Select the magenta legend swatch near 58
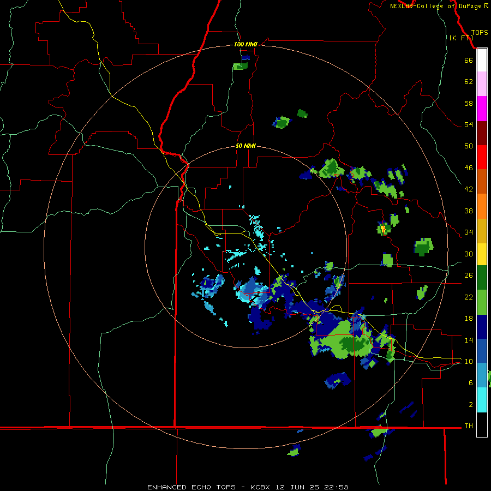 tap(482, 109)
